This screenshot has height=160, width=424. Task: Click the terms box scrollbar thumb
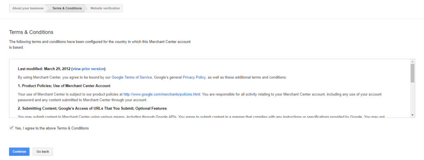(412, 73)
